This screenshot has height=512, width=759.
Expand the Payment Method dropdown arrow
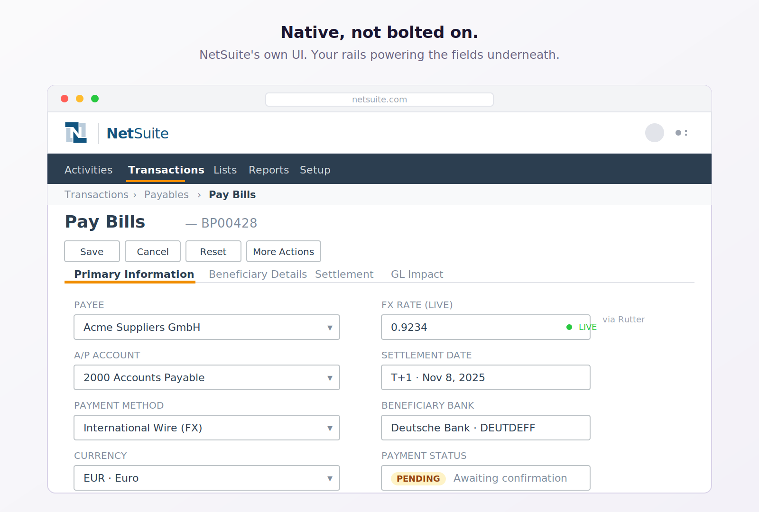click(x=330, y=428)
